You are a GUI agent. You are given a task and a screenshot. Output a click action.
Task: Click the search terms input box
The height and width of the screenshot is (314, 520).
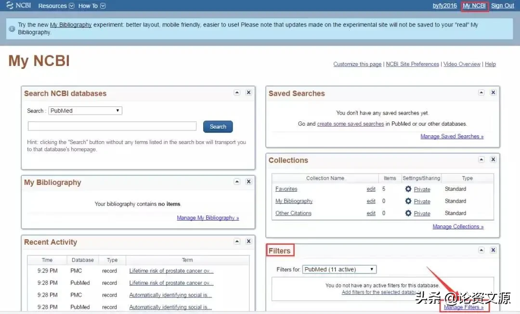click(112, 126)
